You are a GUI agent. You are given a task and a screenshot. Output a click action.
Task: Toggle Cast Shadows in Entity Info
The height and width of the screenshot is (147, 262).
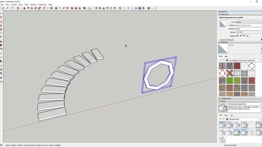pyautogui.click(x=247, y=36)
